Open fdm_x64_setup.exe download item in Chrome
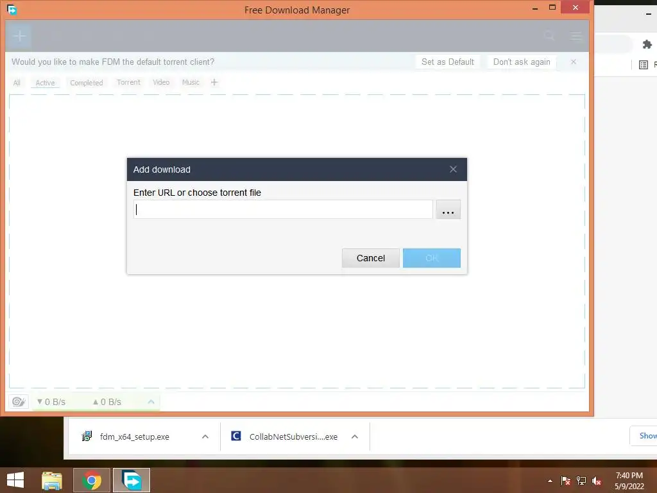Screen dimensions: 657x493 [135, 437]
